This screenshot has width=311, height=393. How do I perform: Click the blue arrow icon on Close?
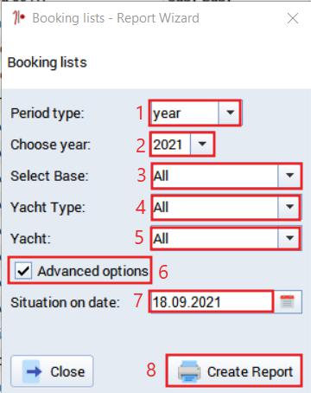(x=33, y=371)
